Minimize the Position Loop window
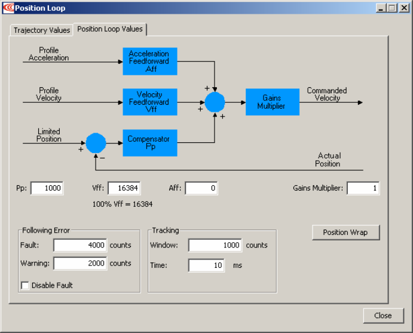413x333 pixels. (380, 8)
